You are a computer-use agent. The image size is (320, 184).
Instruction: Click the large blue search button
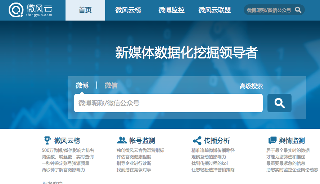[279, 103]
